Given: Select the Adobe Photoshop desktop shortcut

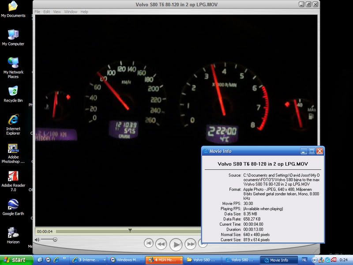Looking at the screenshot, I should (x=13, y=153).
